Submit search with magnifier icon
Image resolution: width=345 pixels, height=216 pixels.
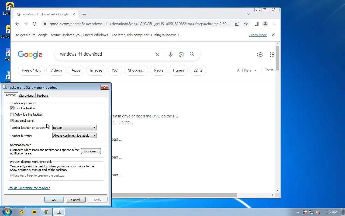pos(192,54)
